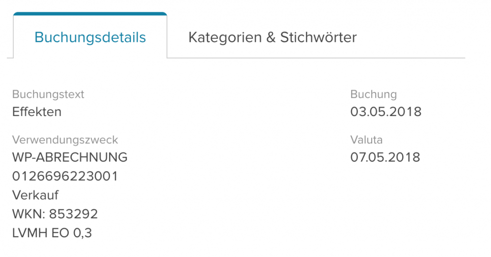Switch to Kategorien & Stichwörter tab
This screenshot has width=491, height=257.
pos(272,37)
